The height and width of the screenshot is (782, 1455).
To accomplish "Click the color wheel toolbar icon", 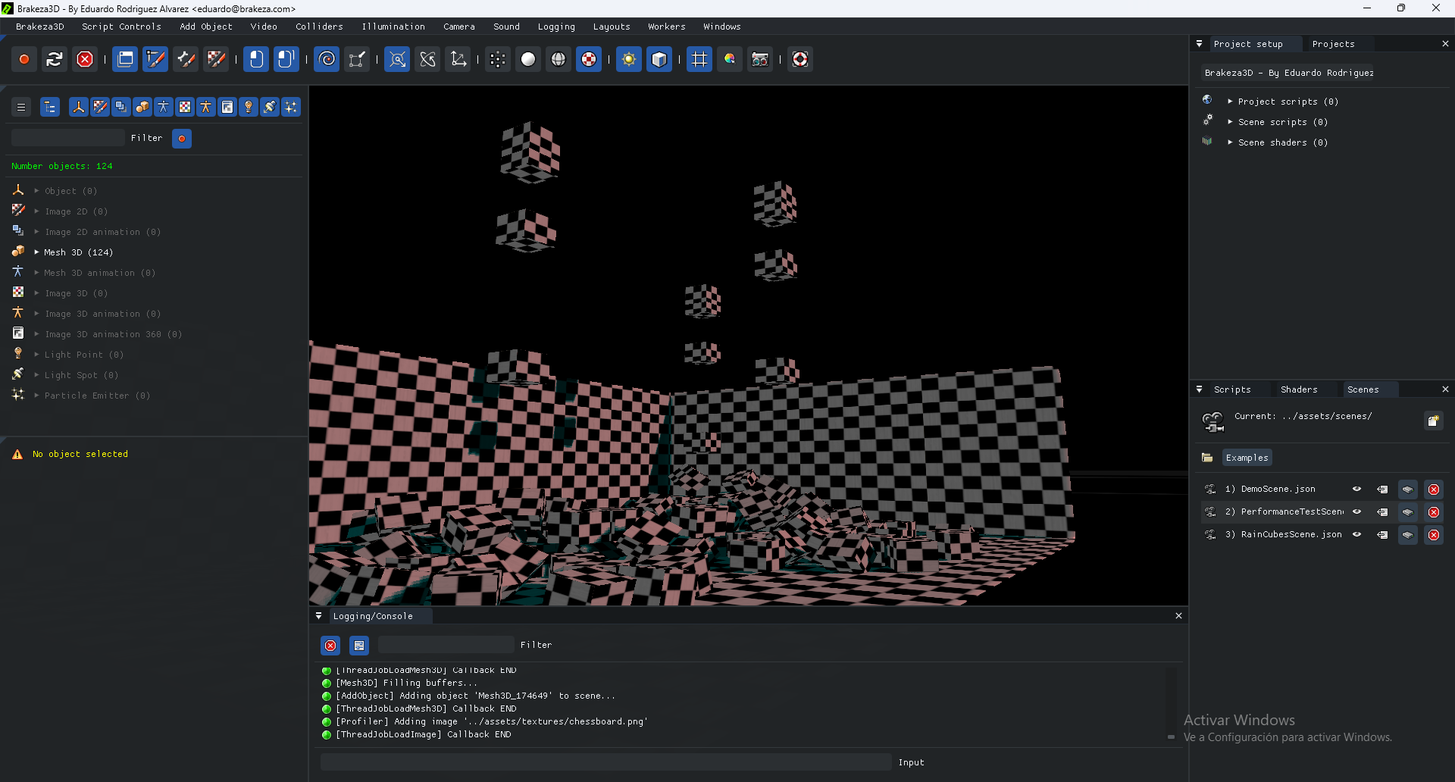I will click(729, 59).
